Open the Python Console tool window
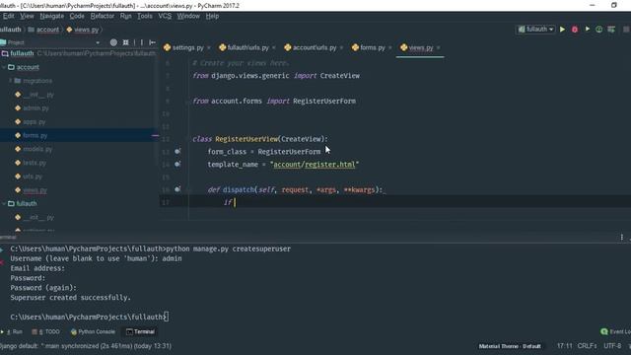Image resolution: width=631 pixels, height=355 pixels. [x=93, y=332]
